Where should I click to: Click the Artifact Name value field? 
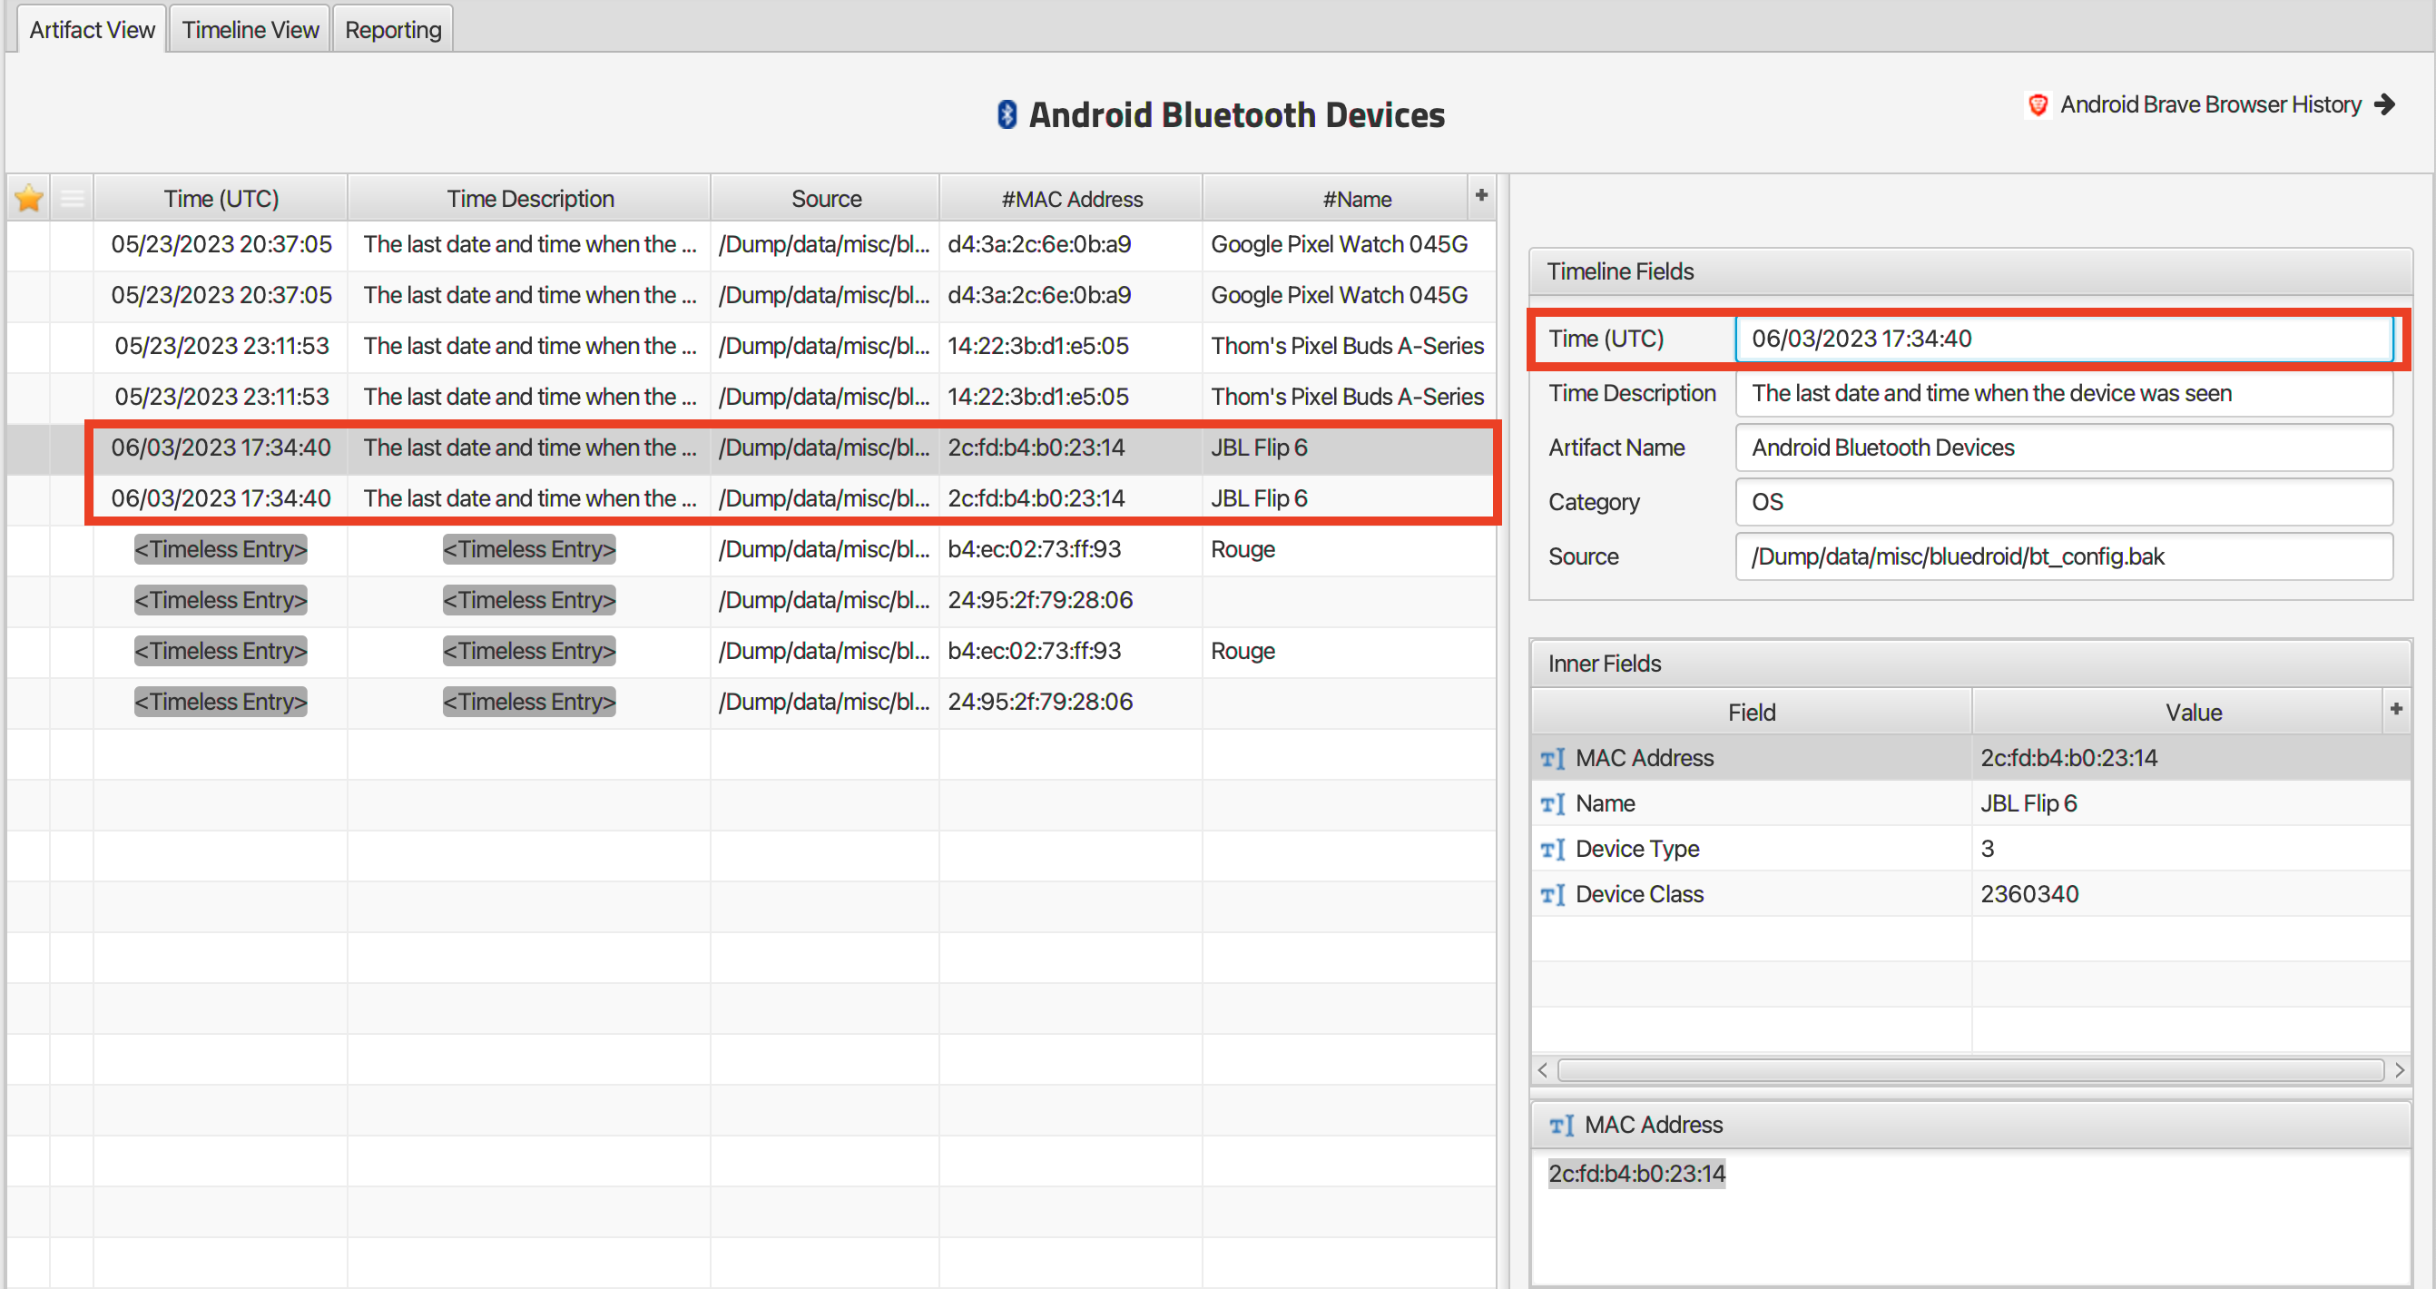point(2063,448)
